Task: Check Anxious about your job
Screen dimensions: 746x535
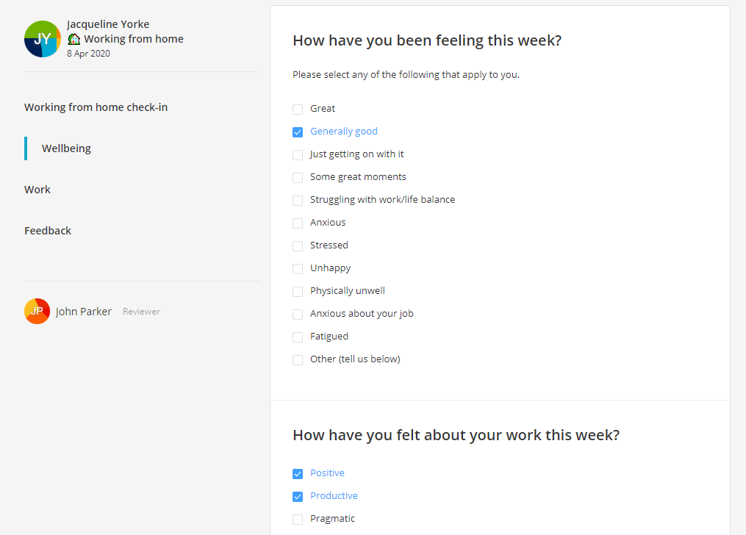Action: click(298, 315)
